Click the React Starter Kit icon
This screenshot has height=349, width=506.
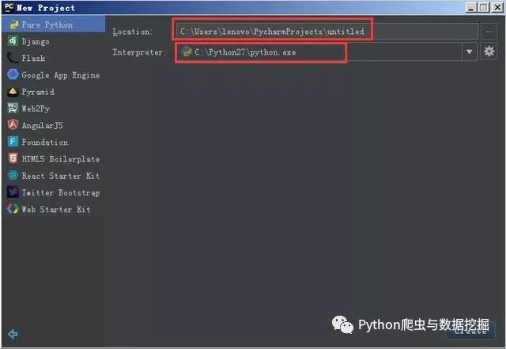click(x=13, y=176)
